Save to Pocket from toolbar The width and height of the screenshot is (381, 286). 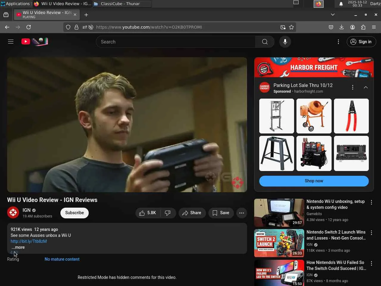pos(331,27)
